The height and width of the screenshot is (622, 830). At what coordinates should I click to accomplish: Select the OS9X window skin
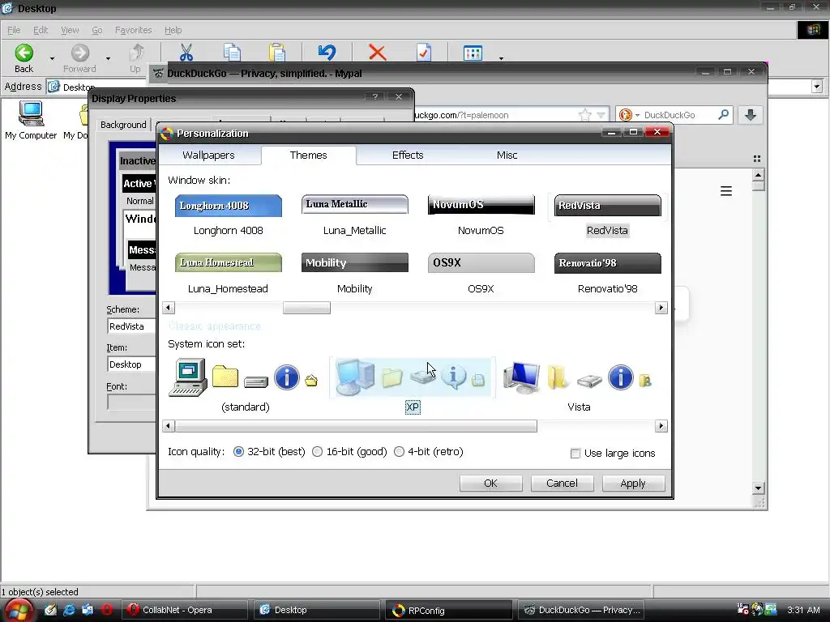[481, 263]
